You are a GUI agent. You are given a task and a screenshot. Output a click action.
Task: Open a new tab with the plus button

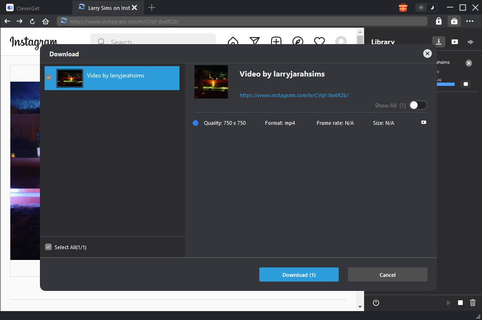coord(152,8)
